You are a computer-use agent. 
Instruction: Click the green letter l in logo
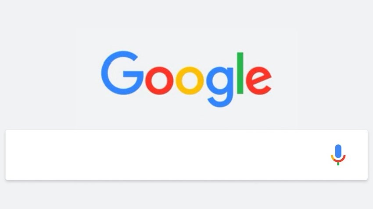point(240,73)
